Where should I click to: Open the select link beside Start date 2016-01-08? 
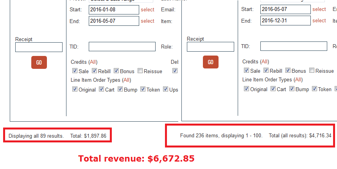point(147,10)
